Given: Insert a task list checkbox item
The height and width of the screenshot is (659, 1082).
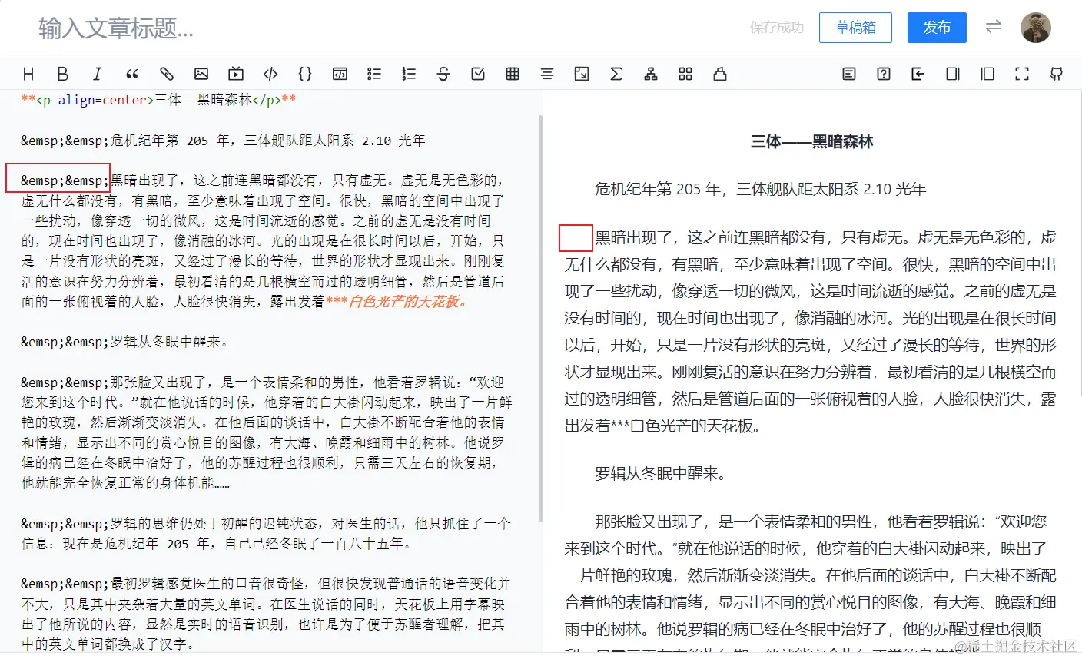Looking at the screenshot, I should 478,74.
